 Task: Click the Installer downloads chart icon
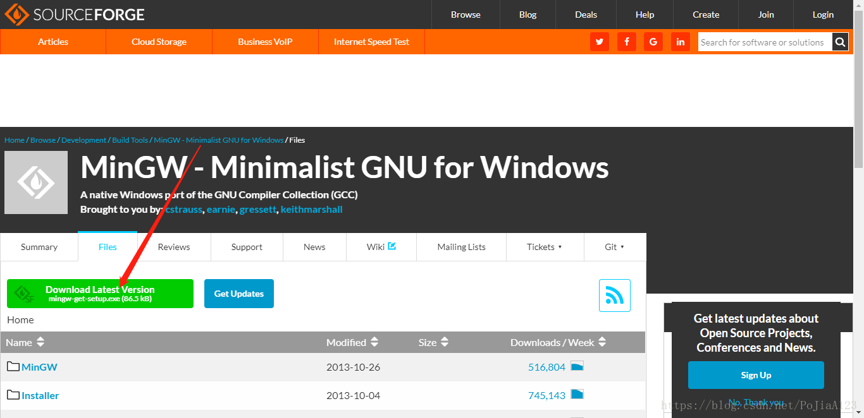pyautogui.click(x=577, y=395)
